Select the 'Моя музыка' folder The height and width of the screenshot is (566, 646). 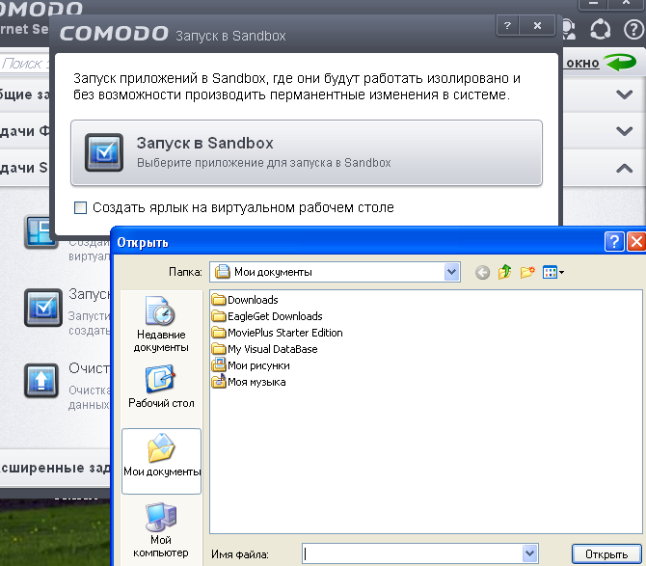(x=249, y=382)
